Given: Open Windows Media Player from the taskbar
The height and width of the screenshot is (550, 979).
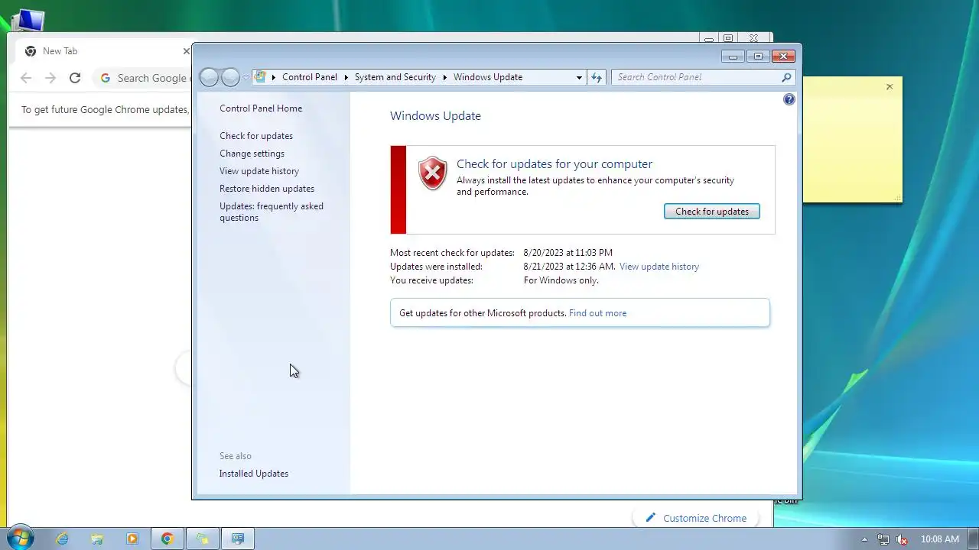Looking at the screenshot, I should [132, 539].
